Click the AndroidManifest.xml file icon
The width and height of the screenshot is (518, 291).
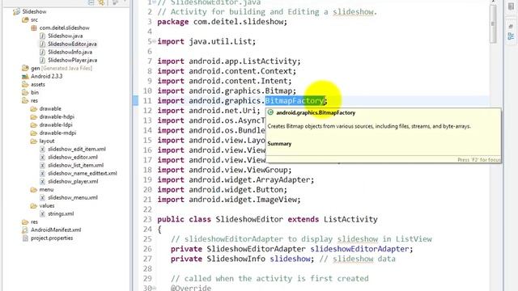pyautogui.click(x=25, y=230)
